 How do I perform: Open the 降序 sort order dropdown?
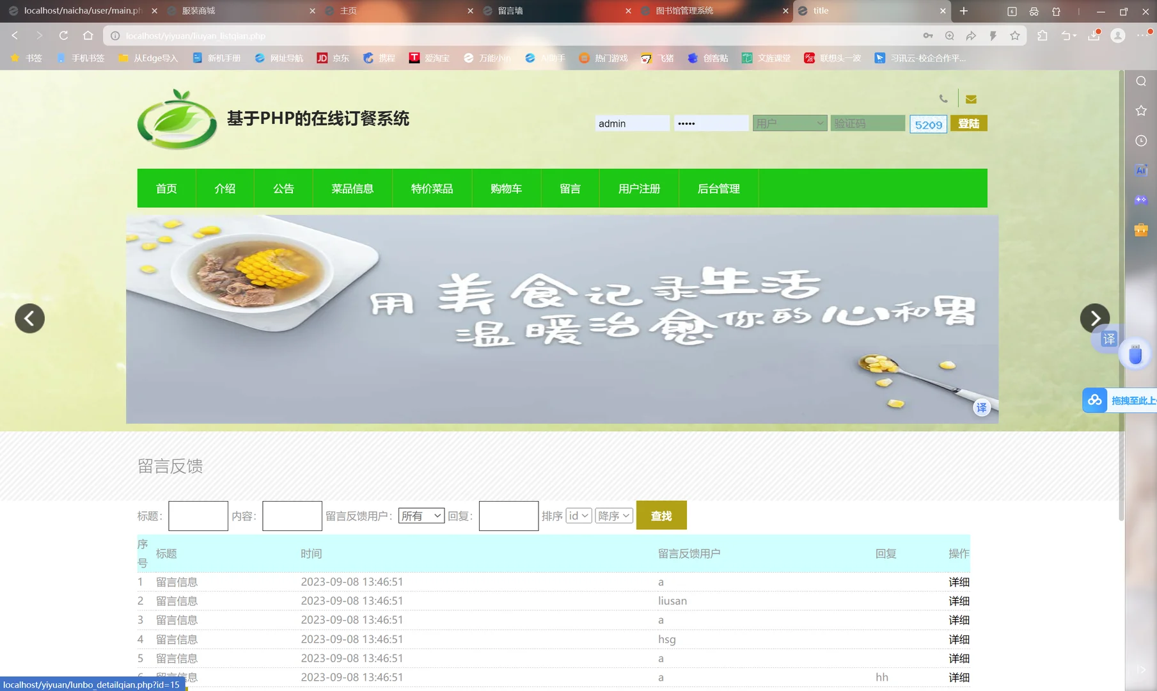pos(613,515)
